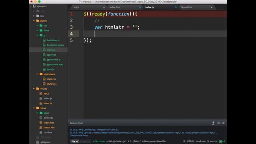Place cursor on 'var htmlstr' line
256x144 pixels.
pos(117,27)
